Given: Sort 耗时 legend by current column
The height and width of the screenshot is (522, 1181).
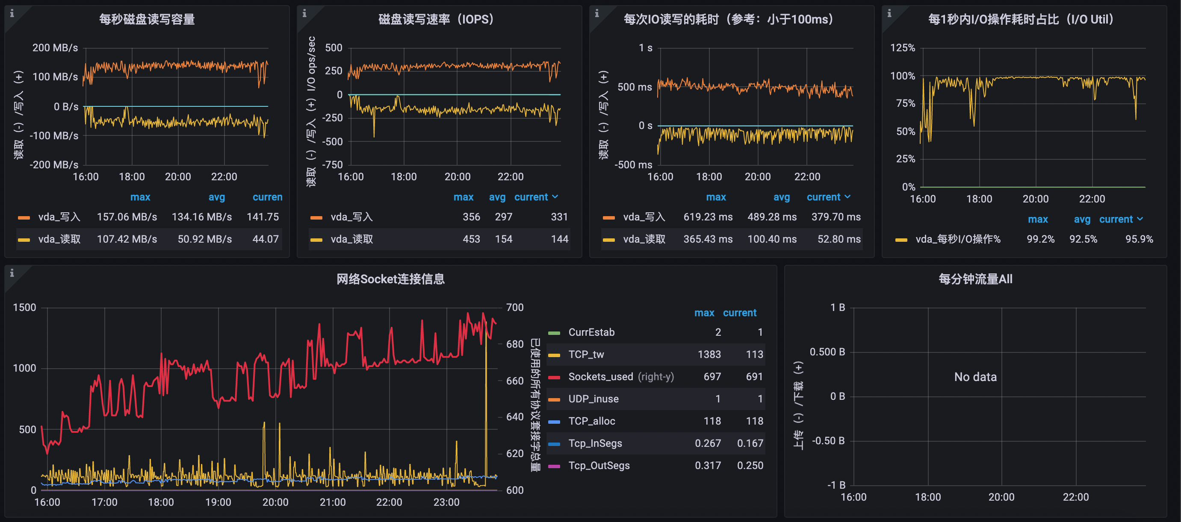Looking at the screenshot, I should coord(824,197).
